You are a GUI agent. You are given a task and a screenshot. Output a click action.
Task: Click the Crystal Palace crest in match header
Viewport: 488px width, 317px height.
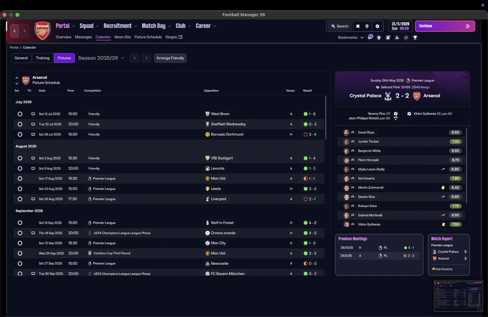[x=388, y=96]
